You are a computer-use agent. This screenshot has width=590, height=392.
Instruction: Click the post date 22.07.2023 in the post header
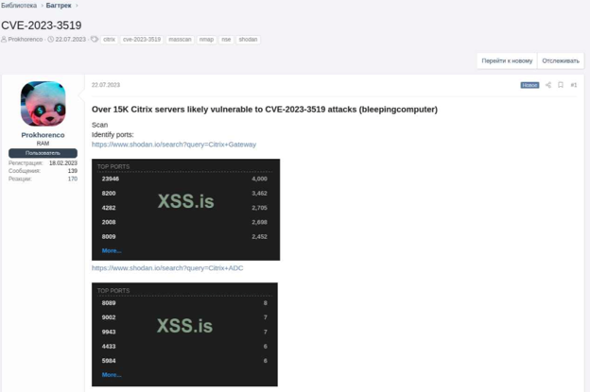click(106, 85)
